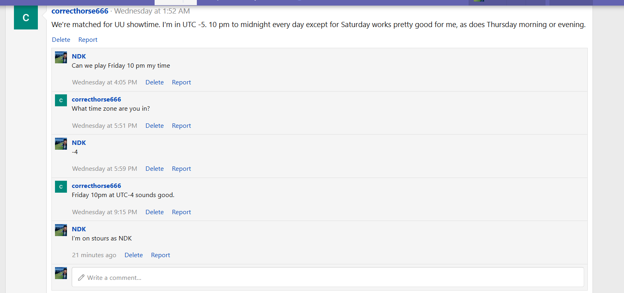Open the correcthorse666 profile link at the top
This screenshot has height=293, width=624.
tap(80, 11)
